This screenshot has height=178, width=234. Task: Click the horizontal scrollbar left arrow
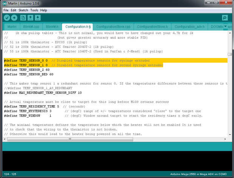pyautogui.click(x=5, y=139)
